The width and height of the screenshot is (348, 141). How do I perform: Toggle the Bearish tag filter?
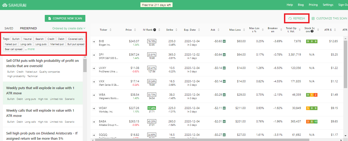coord(40,39)
